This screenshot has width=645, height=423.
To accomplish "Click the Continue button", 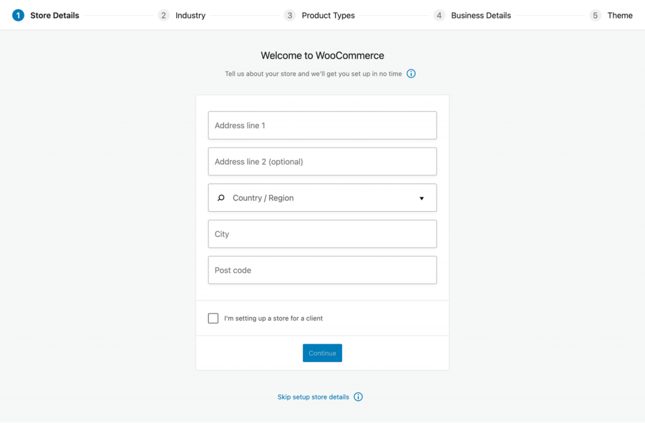I will pos(322,353).
